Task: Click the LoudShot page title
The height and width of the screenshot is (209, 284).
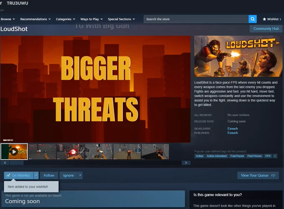Action: (14, 29)
